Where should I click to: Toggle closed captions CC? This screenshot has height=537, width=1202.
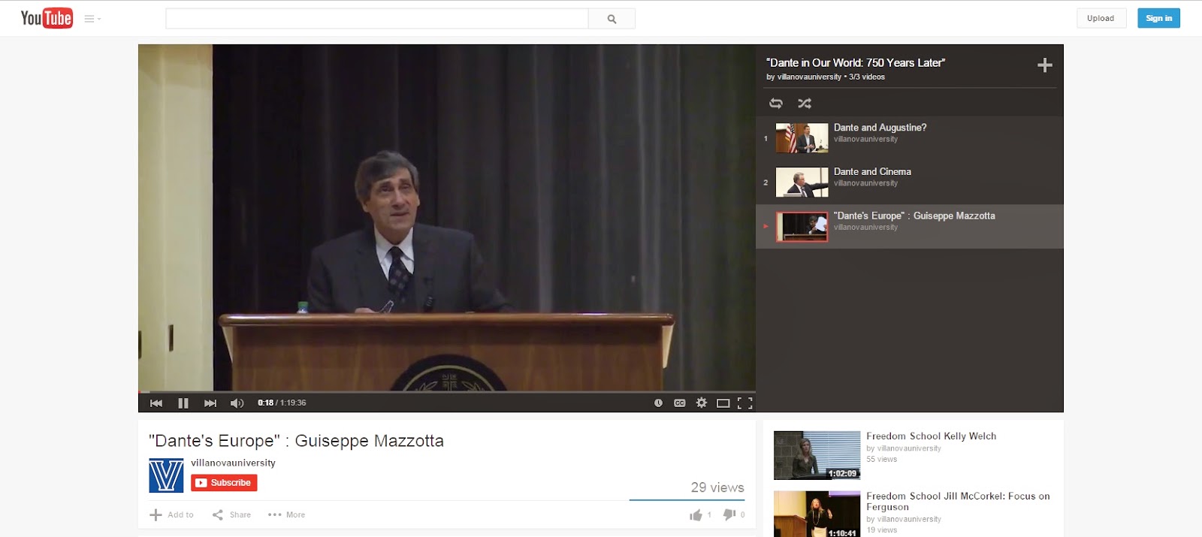[x=680, y=403]
